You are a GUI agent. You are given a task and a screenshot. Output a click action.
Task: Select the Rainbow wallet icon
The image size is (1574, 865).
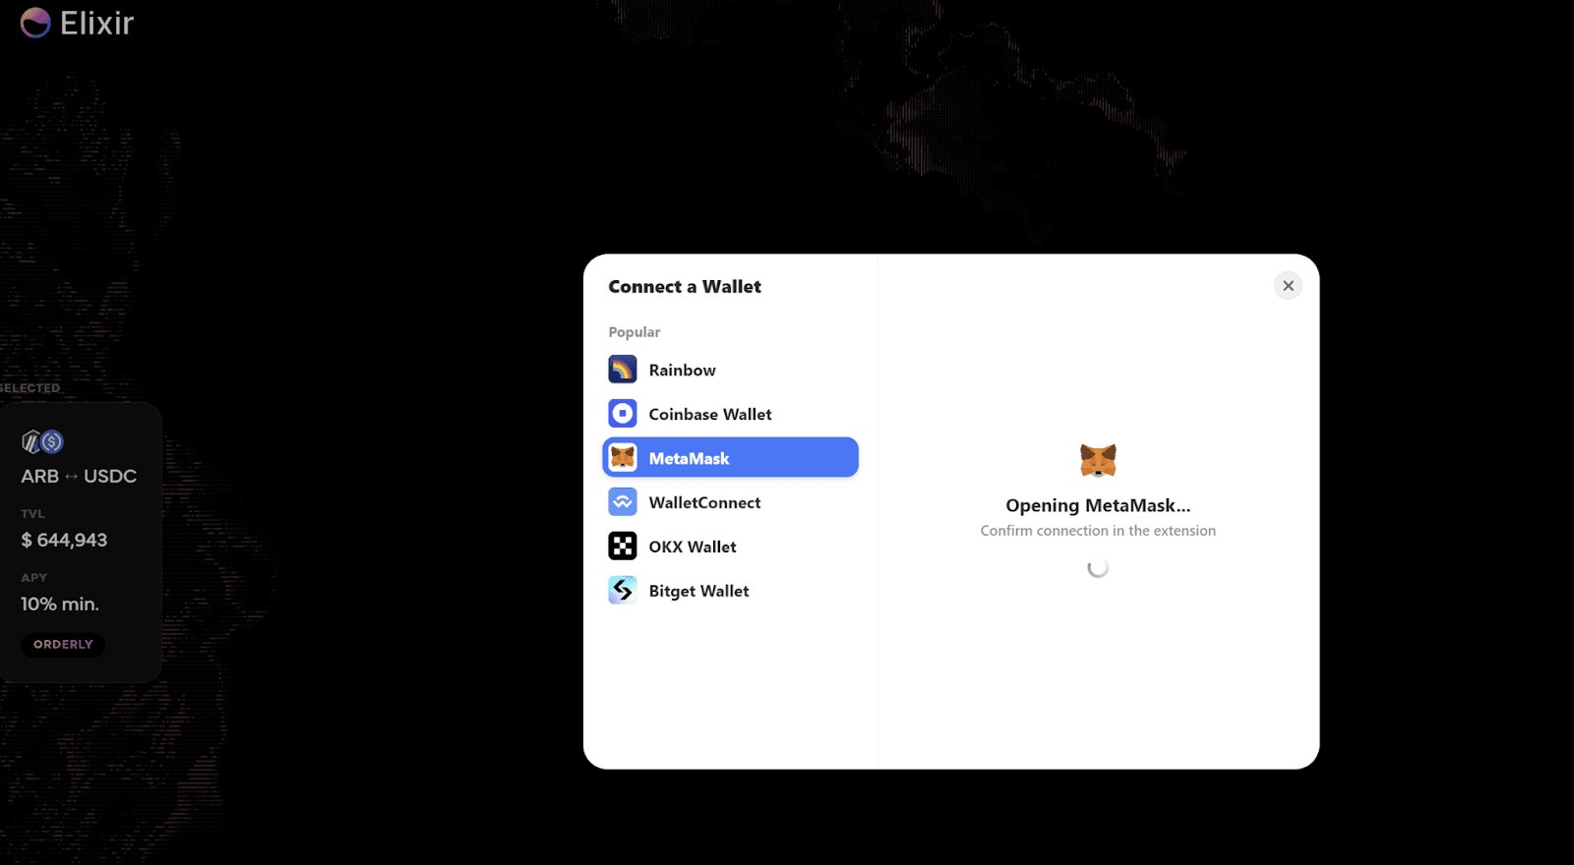point(623,370)
